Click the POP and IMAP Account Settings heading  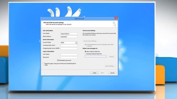tap(53, 23)
